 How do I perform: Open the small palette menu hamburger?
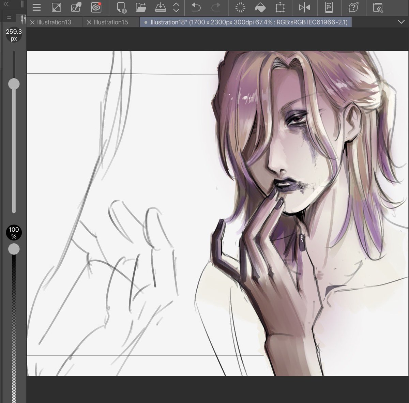(9, 17)
